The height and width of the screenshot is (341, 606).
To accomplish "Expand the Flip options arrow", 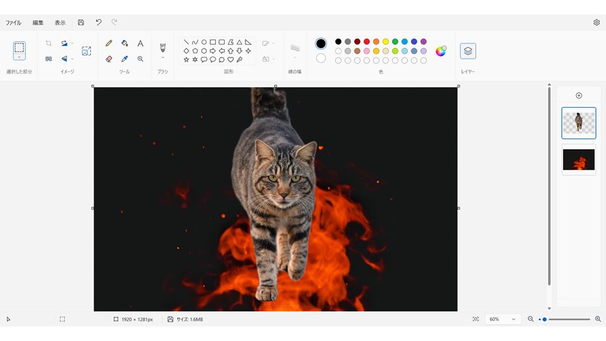I will click(72, 59).
